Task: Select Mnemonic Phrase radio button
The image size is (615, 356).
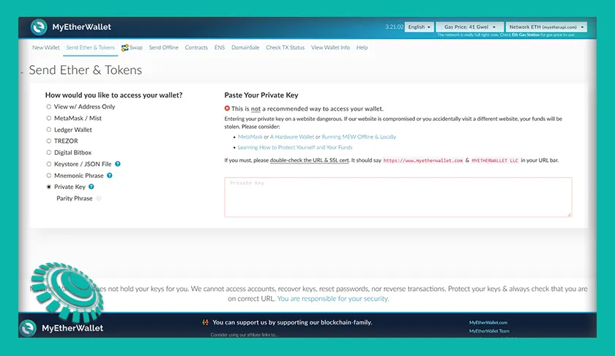Action: [48, 176]
